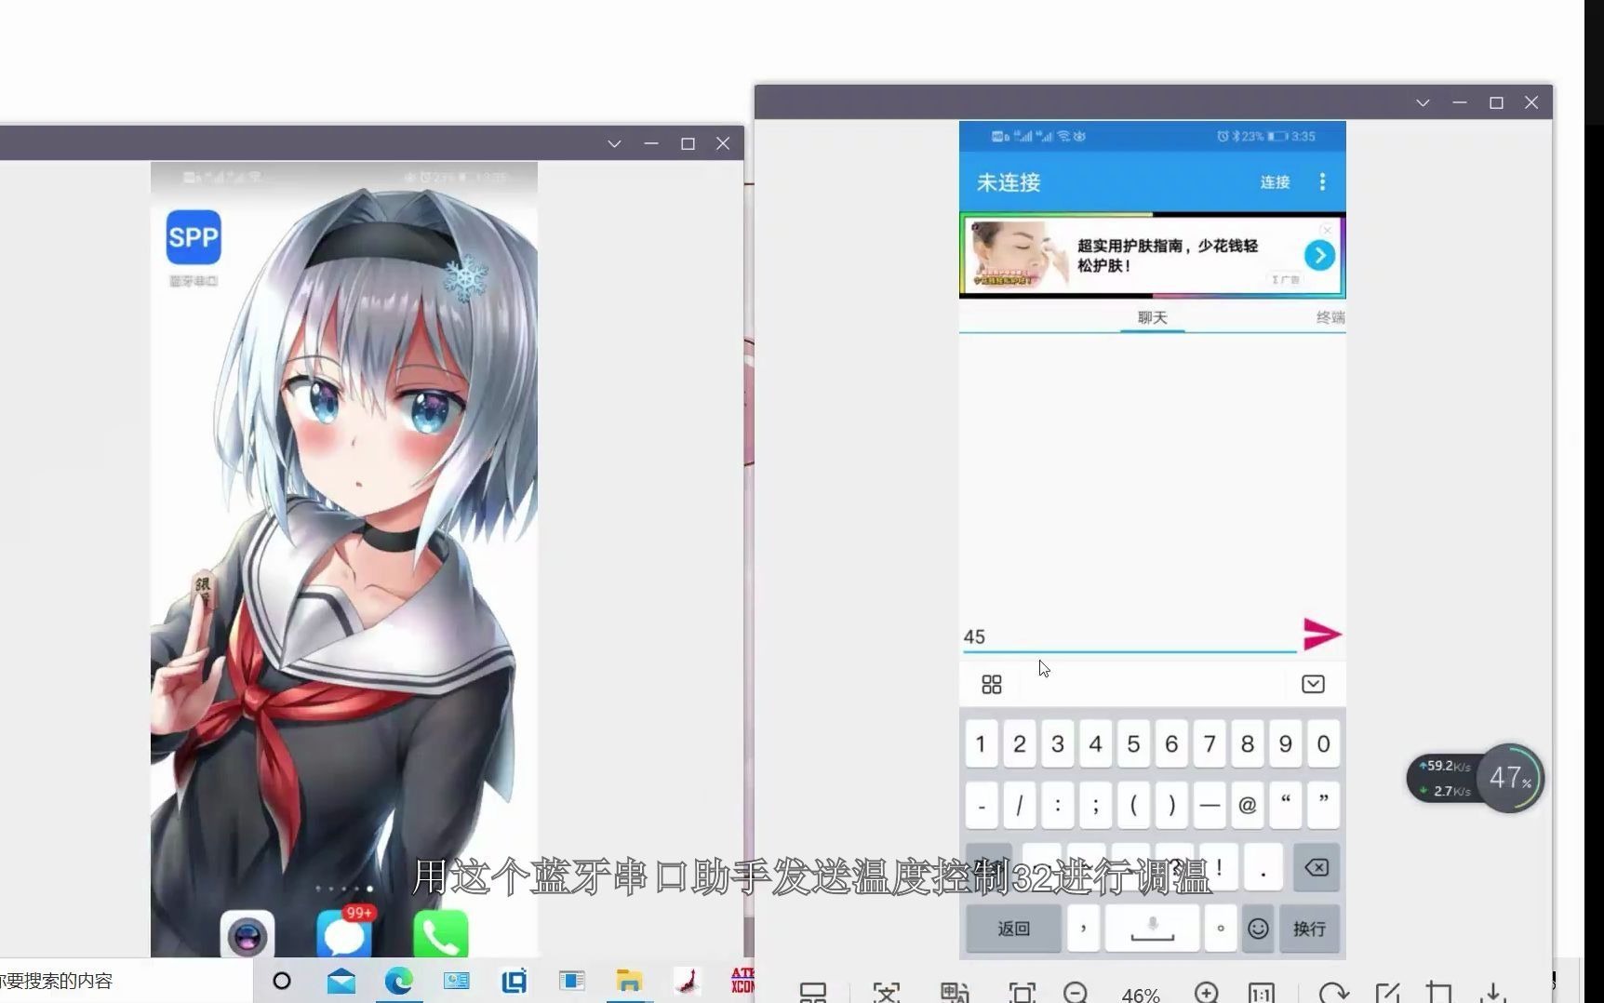The height and width of the screenshot is (1003, 1604).
Task: Hide the keyboard with collapse icon
Action: pos(1313,684)
